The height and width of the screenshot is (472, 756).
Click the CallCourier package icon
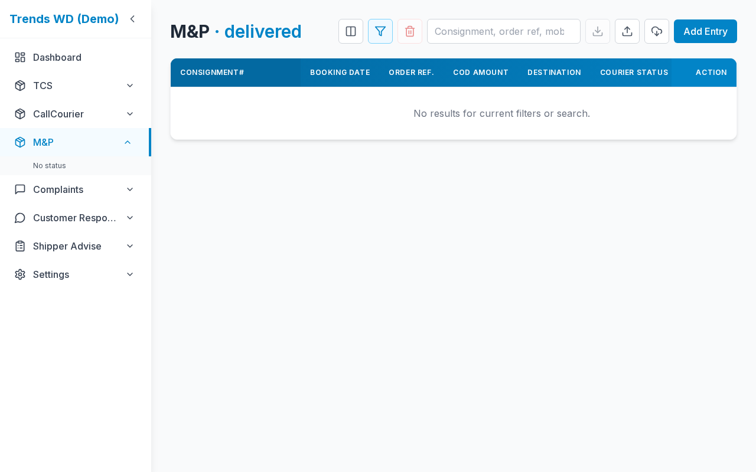point(20,114)
